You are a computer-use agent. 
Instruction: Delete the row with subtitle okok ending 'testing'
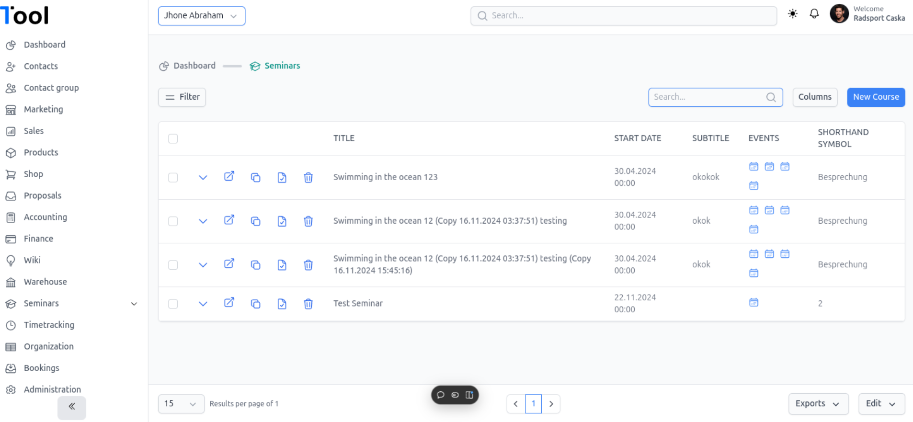[308, 221]
